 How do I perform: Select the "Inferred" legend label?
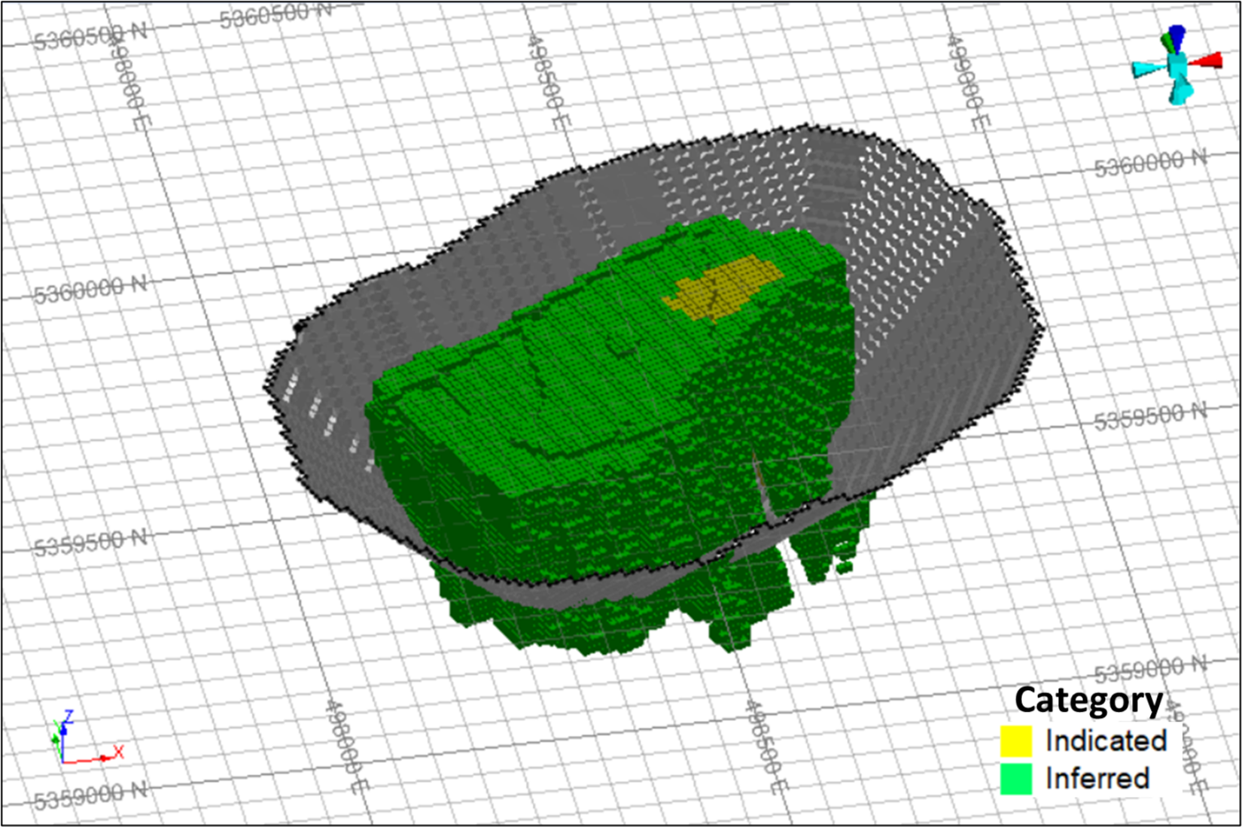(1097, 778)
